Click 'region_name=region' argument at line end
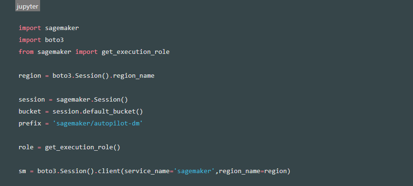 [253, 171]
